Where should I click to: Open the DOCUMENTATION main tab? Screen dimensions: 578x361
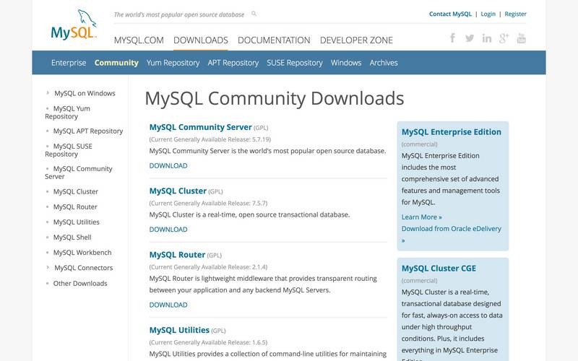tap(274, 40)
